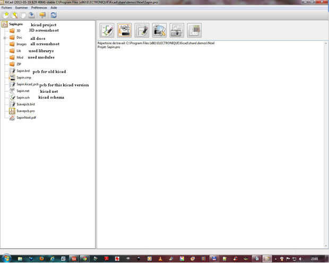The height and width of the screenshot is (263, 329).
Task: Launch the PCB calculator tool
Action: click(x=194, y=30)
